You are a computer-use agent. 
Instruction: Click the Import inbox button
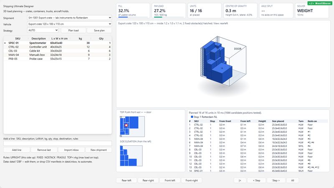(x=71, y=150)
